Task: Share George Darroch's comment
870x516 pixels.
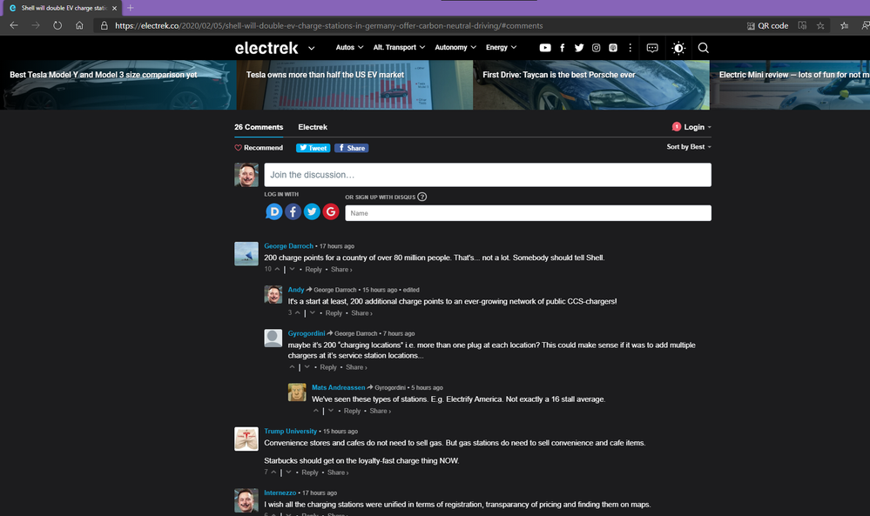Action: click(341, 270)
